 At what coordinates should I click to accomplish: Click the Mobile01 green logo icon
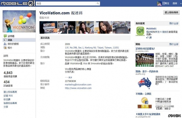[x=140, y=31]
